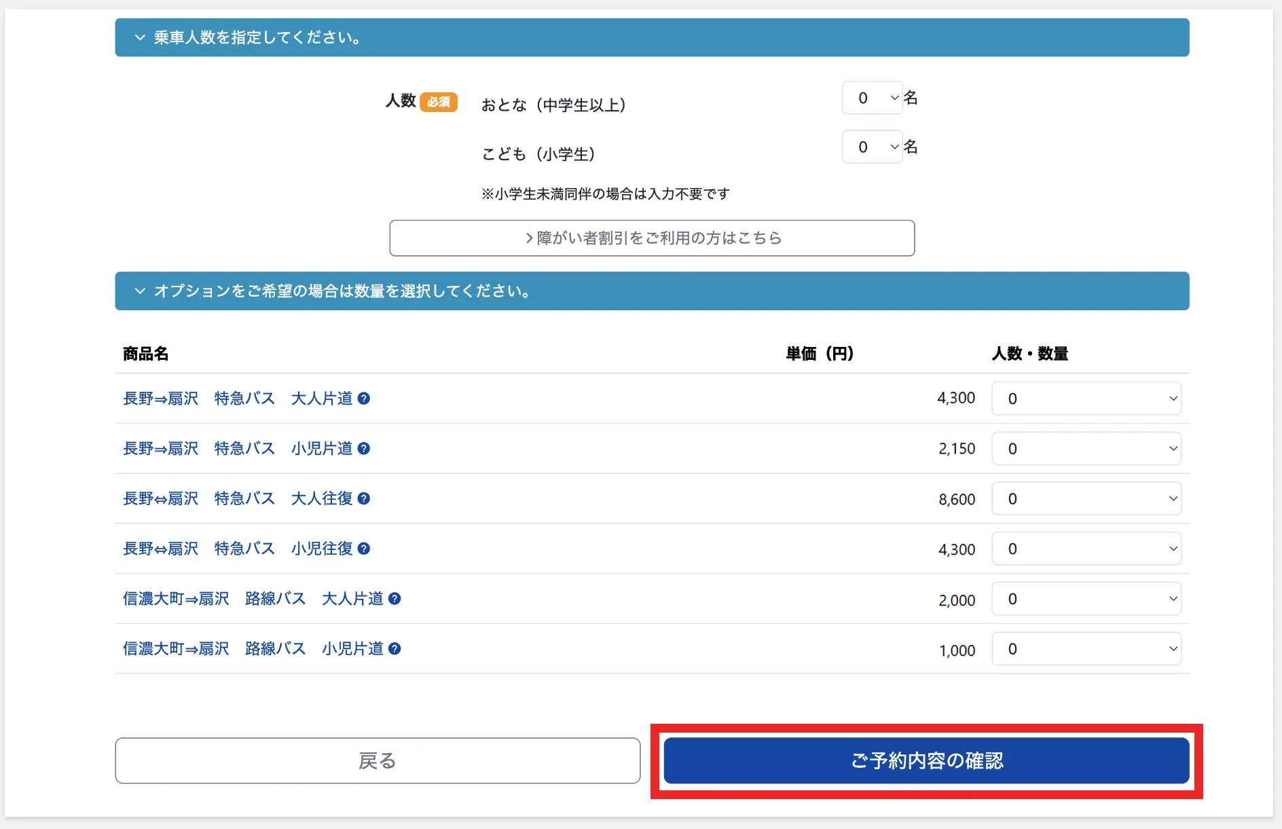Click help icon beside 長野⇒扇沢 小児片道
The width and height of the screenshot is (1282, 829).
click(364, 449)
